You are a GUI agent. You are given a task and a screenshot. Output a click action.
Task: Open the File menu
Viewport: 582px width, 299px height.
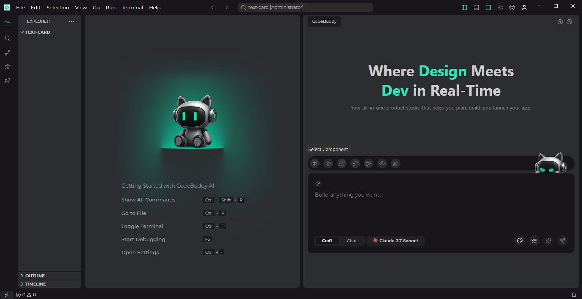pos(21,7)
